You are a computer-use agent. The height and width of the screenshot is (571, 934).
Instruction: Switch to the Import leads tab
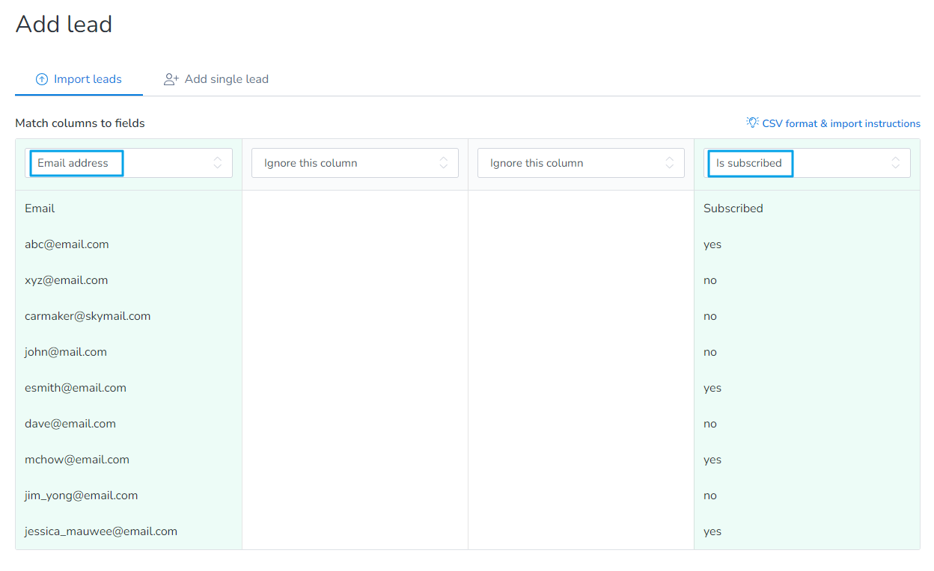[79, 79]
